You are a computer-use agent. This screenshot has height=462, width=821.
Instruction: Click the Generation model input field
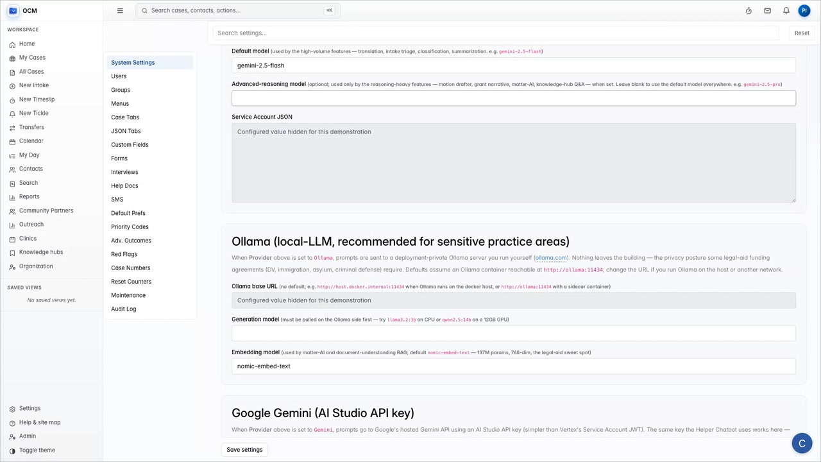coord(514,333)
